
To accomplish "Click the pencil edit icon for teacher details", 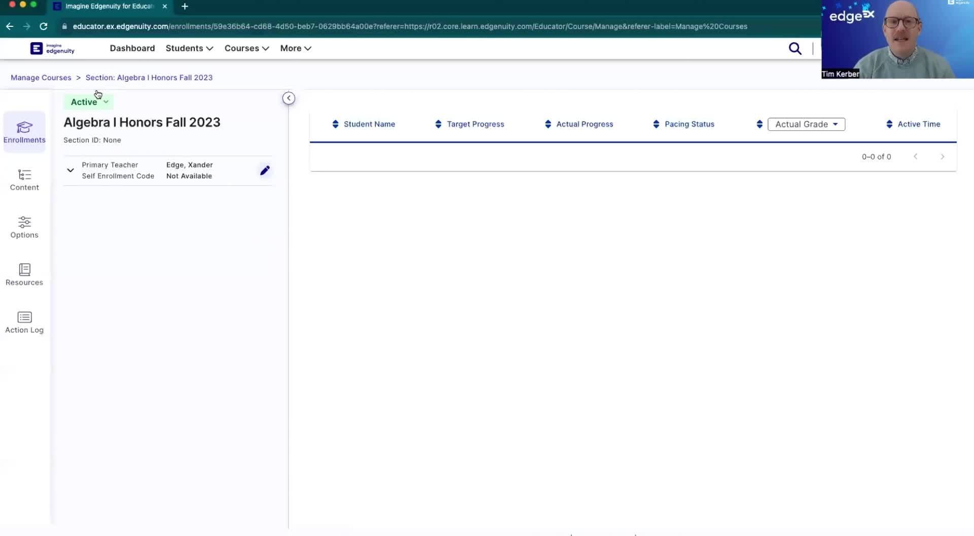I will pyautogui.click(x=265, y=171).
